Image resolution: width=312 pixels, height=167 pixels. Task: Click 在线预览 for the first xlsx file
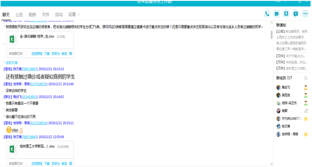click(37, 54)
